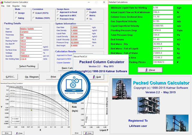
Task: Click the Mass field 705.0
Action: [31, 47]
